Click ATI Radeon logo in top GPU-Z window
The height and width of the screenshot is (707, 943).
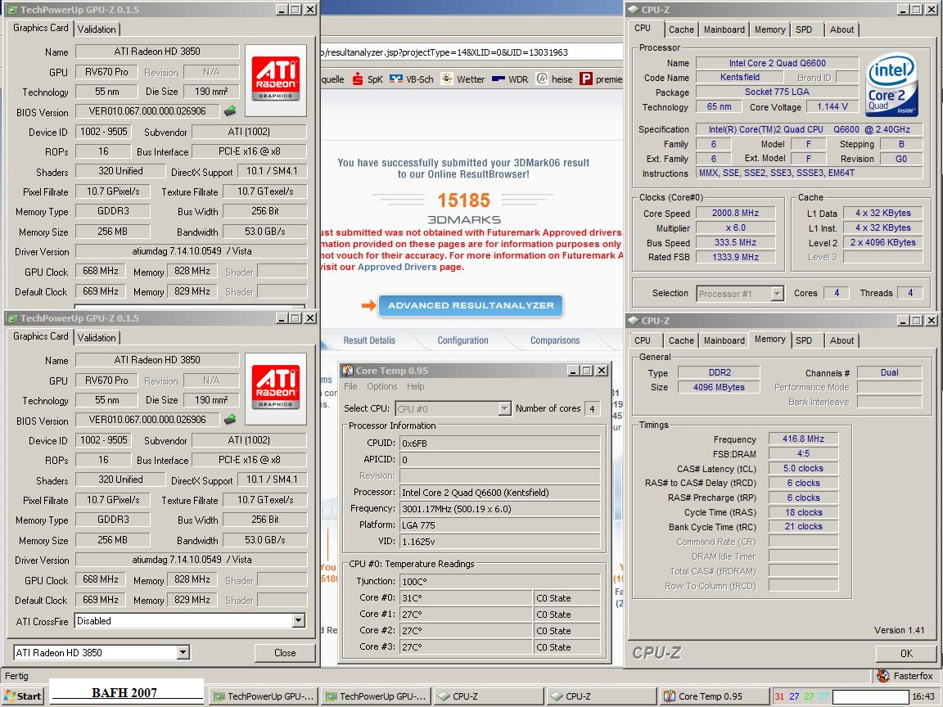click(275, 80)
